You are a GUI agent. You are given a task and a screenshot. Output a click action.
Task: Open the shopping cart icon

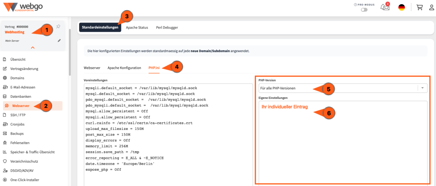tap(419, 8)
